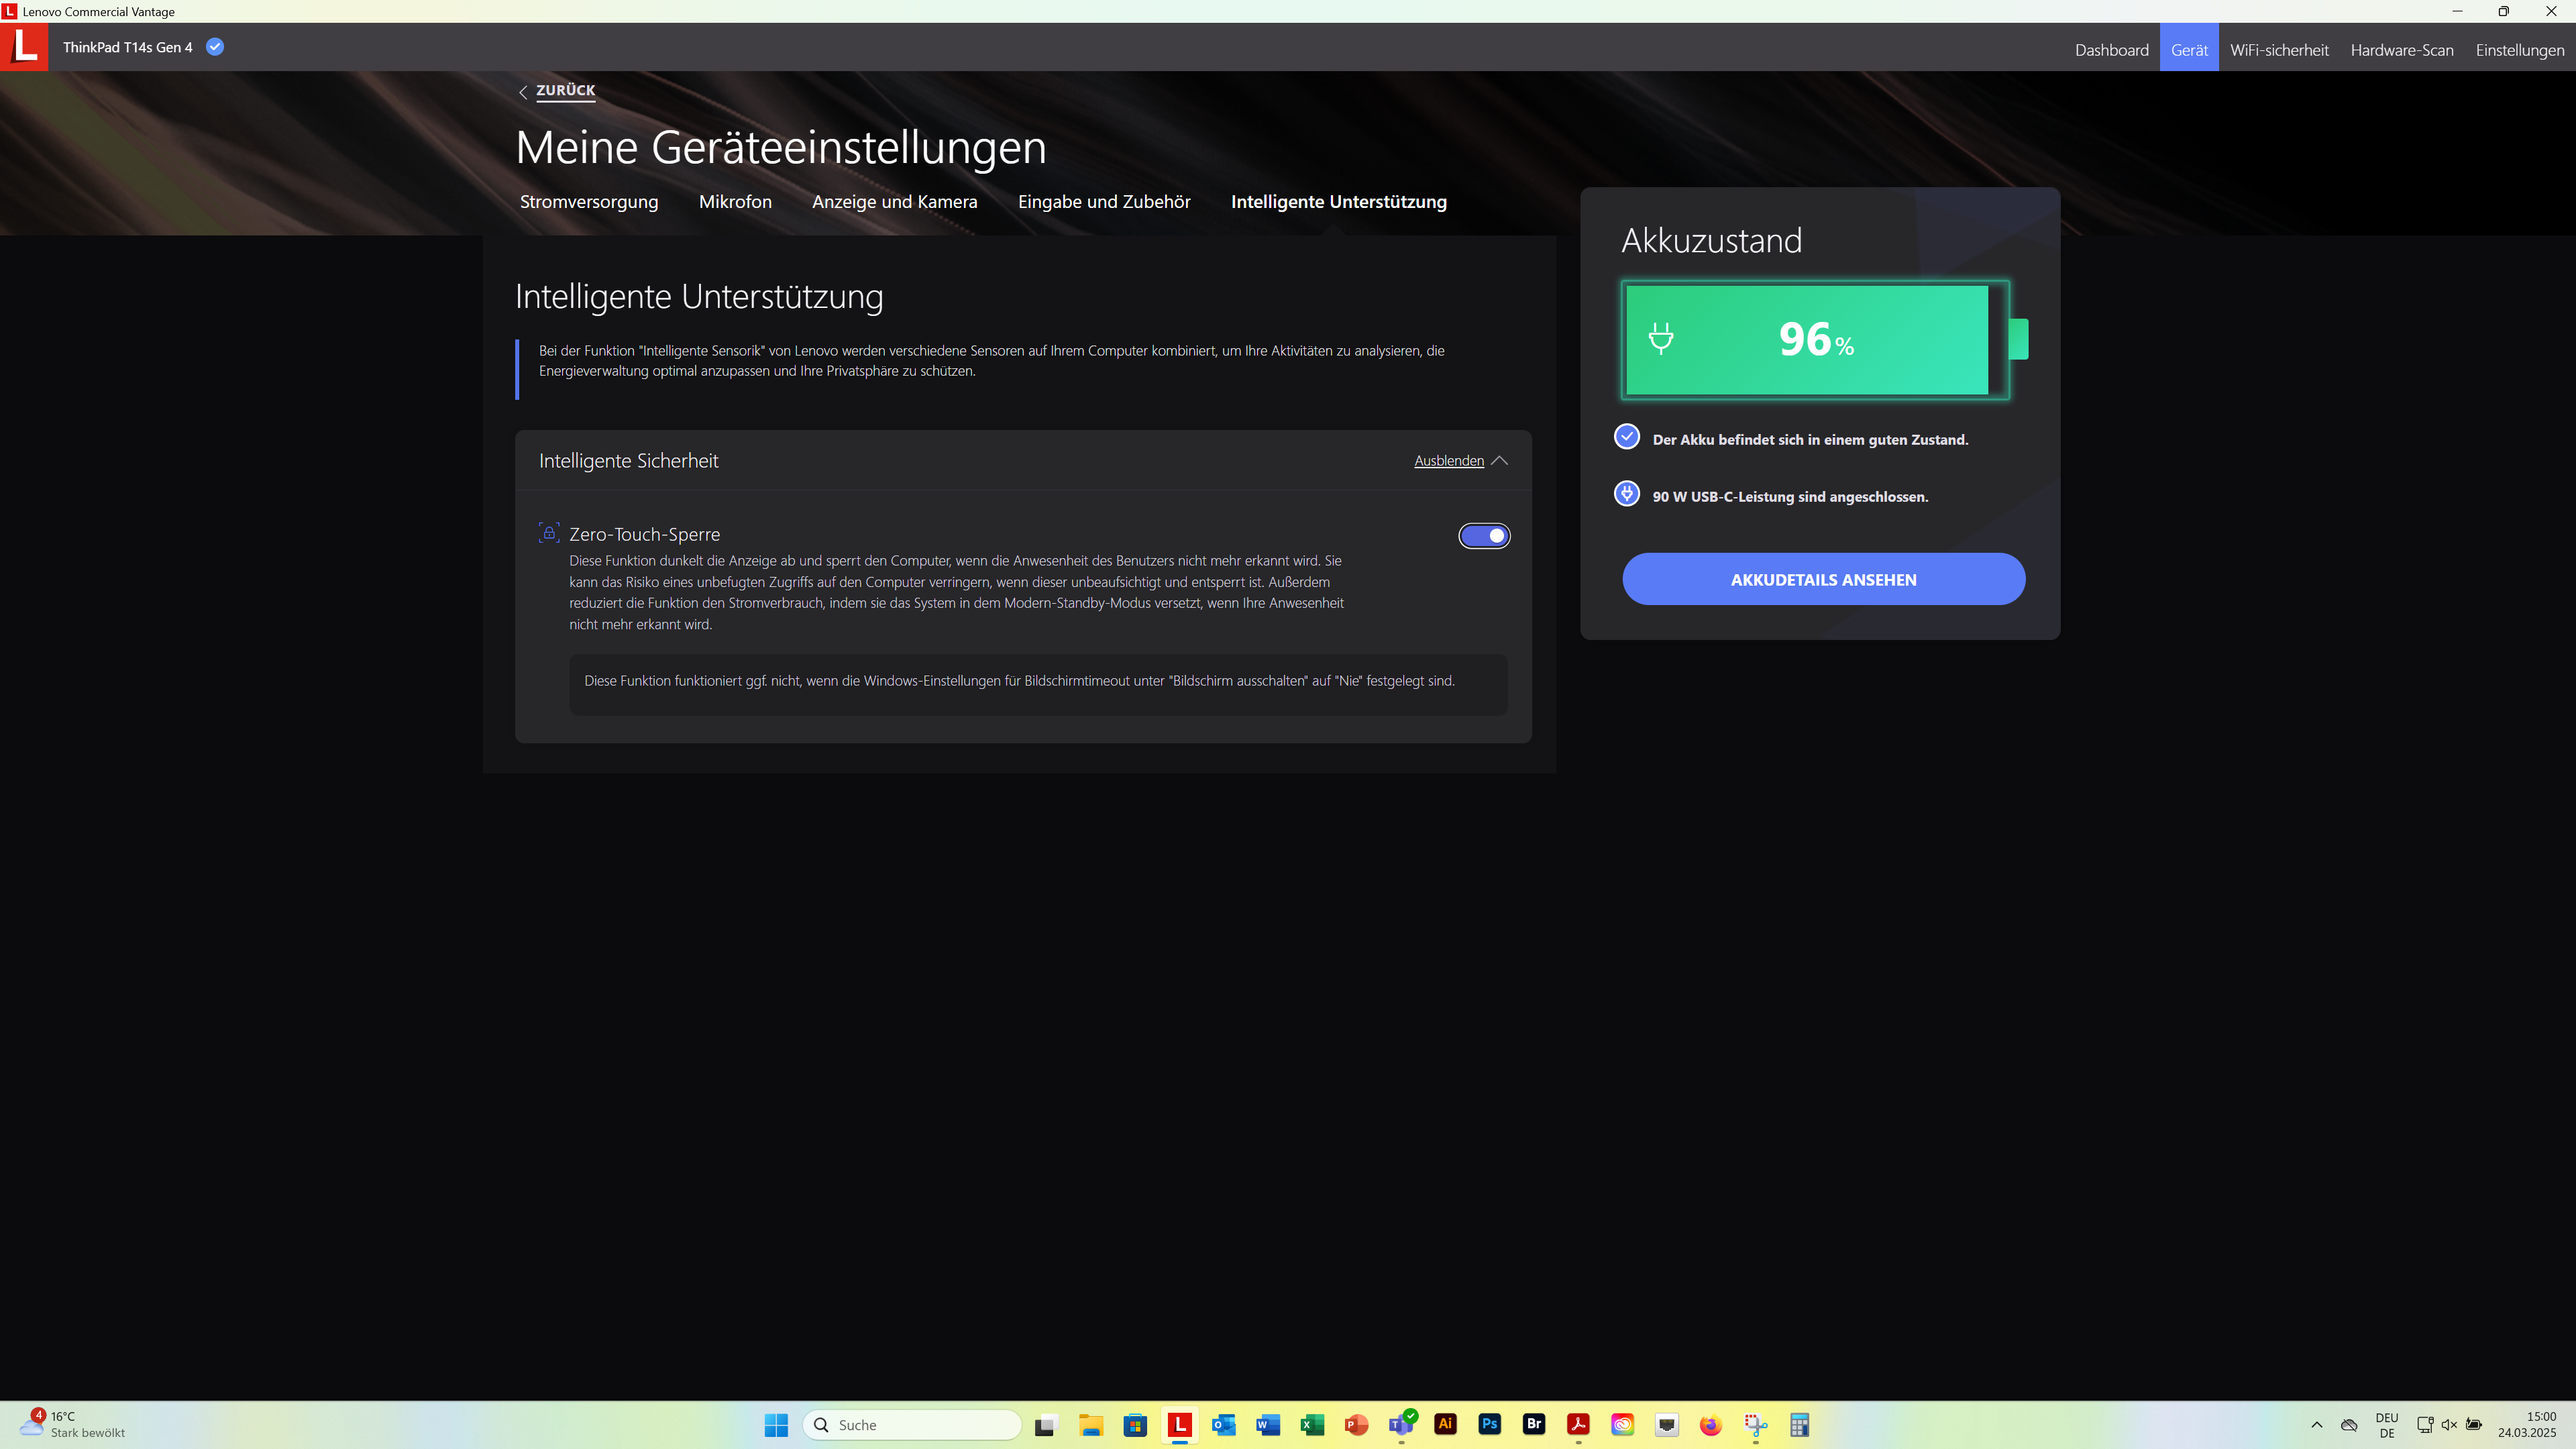Image resolution: width=2576 pixels, height=1449 pixels.
Task: Click the "Zero-Touch-Sperre" title text
Action: (x=644, y=535)
